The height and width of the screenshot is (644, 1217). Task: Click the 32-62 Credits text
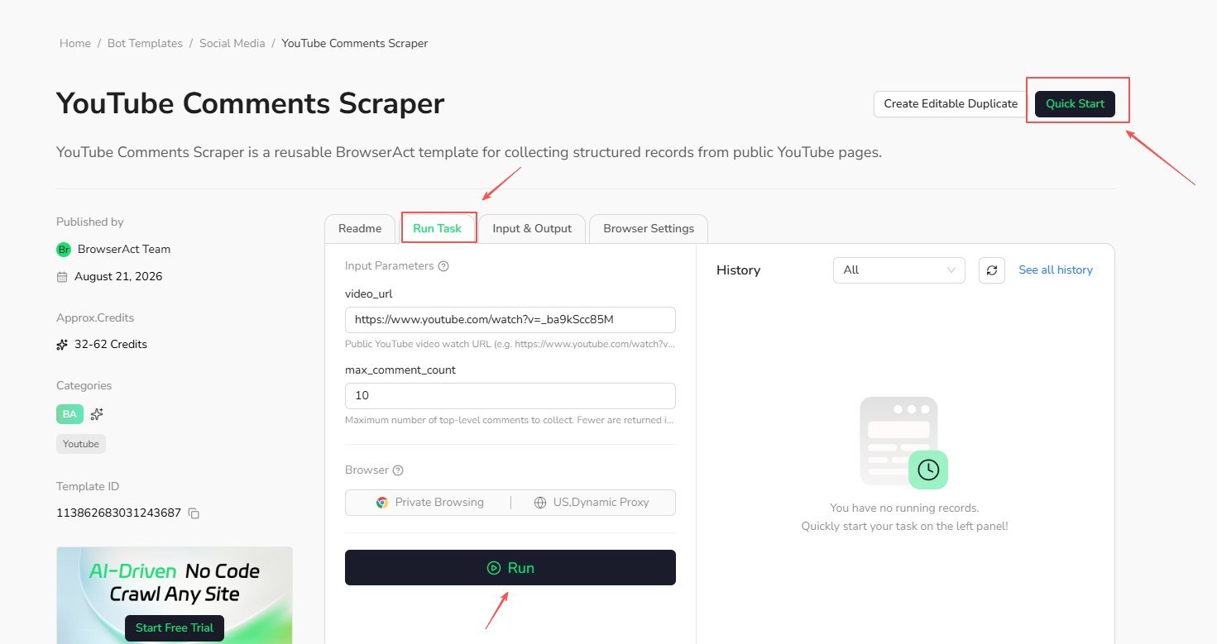[x=111, y=345]
